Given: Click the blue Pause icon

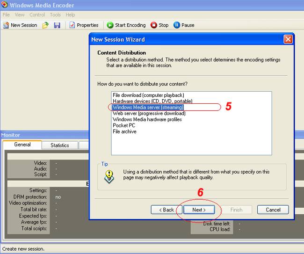Looking at the screenshot, I should click(177, 25).
